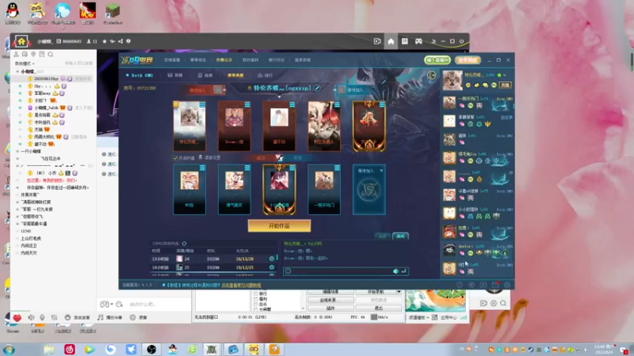Open the 等待加入 dropdown on the empty slot
This screenshot has width=634, height=356.
coord(381,171)
